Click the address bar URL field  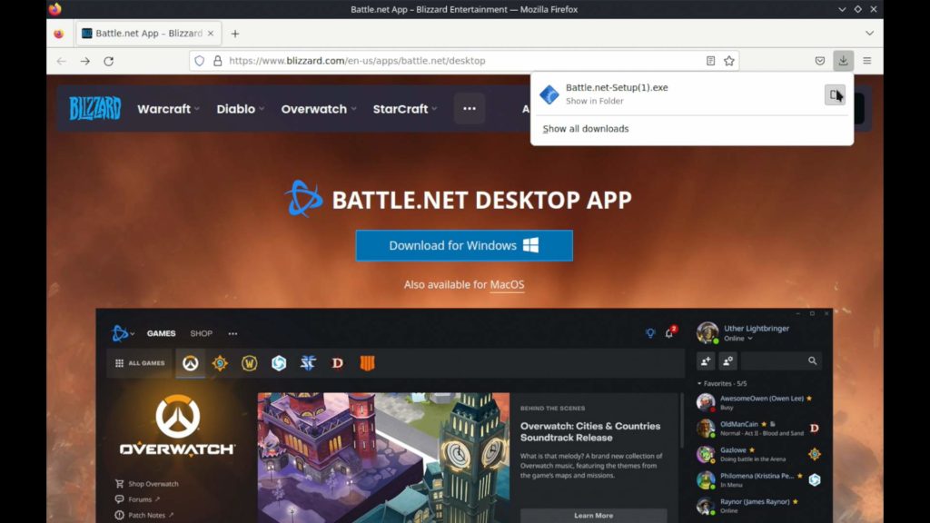(x=462, y=61)
